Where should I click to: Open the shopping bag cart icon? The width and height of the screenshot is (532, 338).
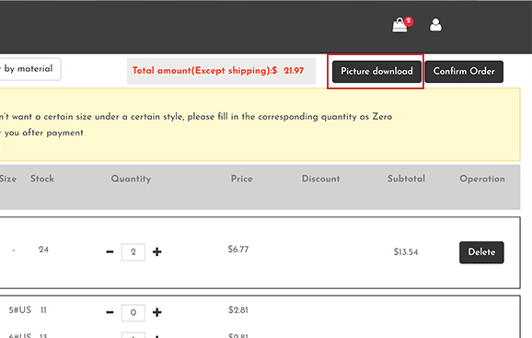400,26
